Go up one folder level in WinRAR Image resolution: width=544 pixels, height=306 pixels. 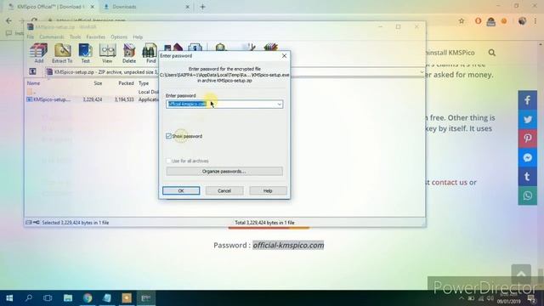pos(32,71)
